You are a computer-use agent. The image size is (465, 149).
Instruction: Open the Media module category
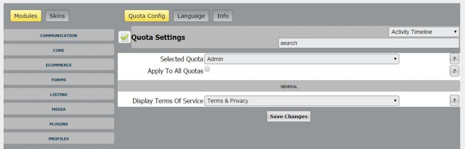click(58, 109)
